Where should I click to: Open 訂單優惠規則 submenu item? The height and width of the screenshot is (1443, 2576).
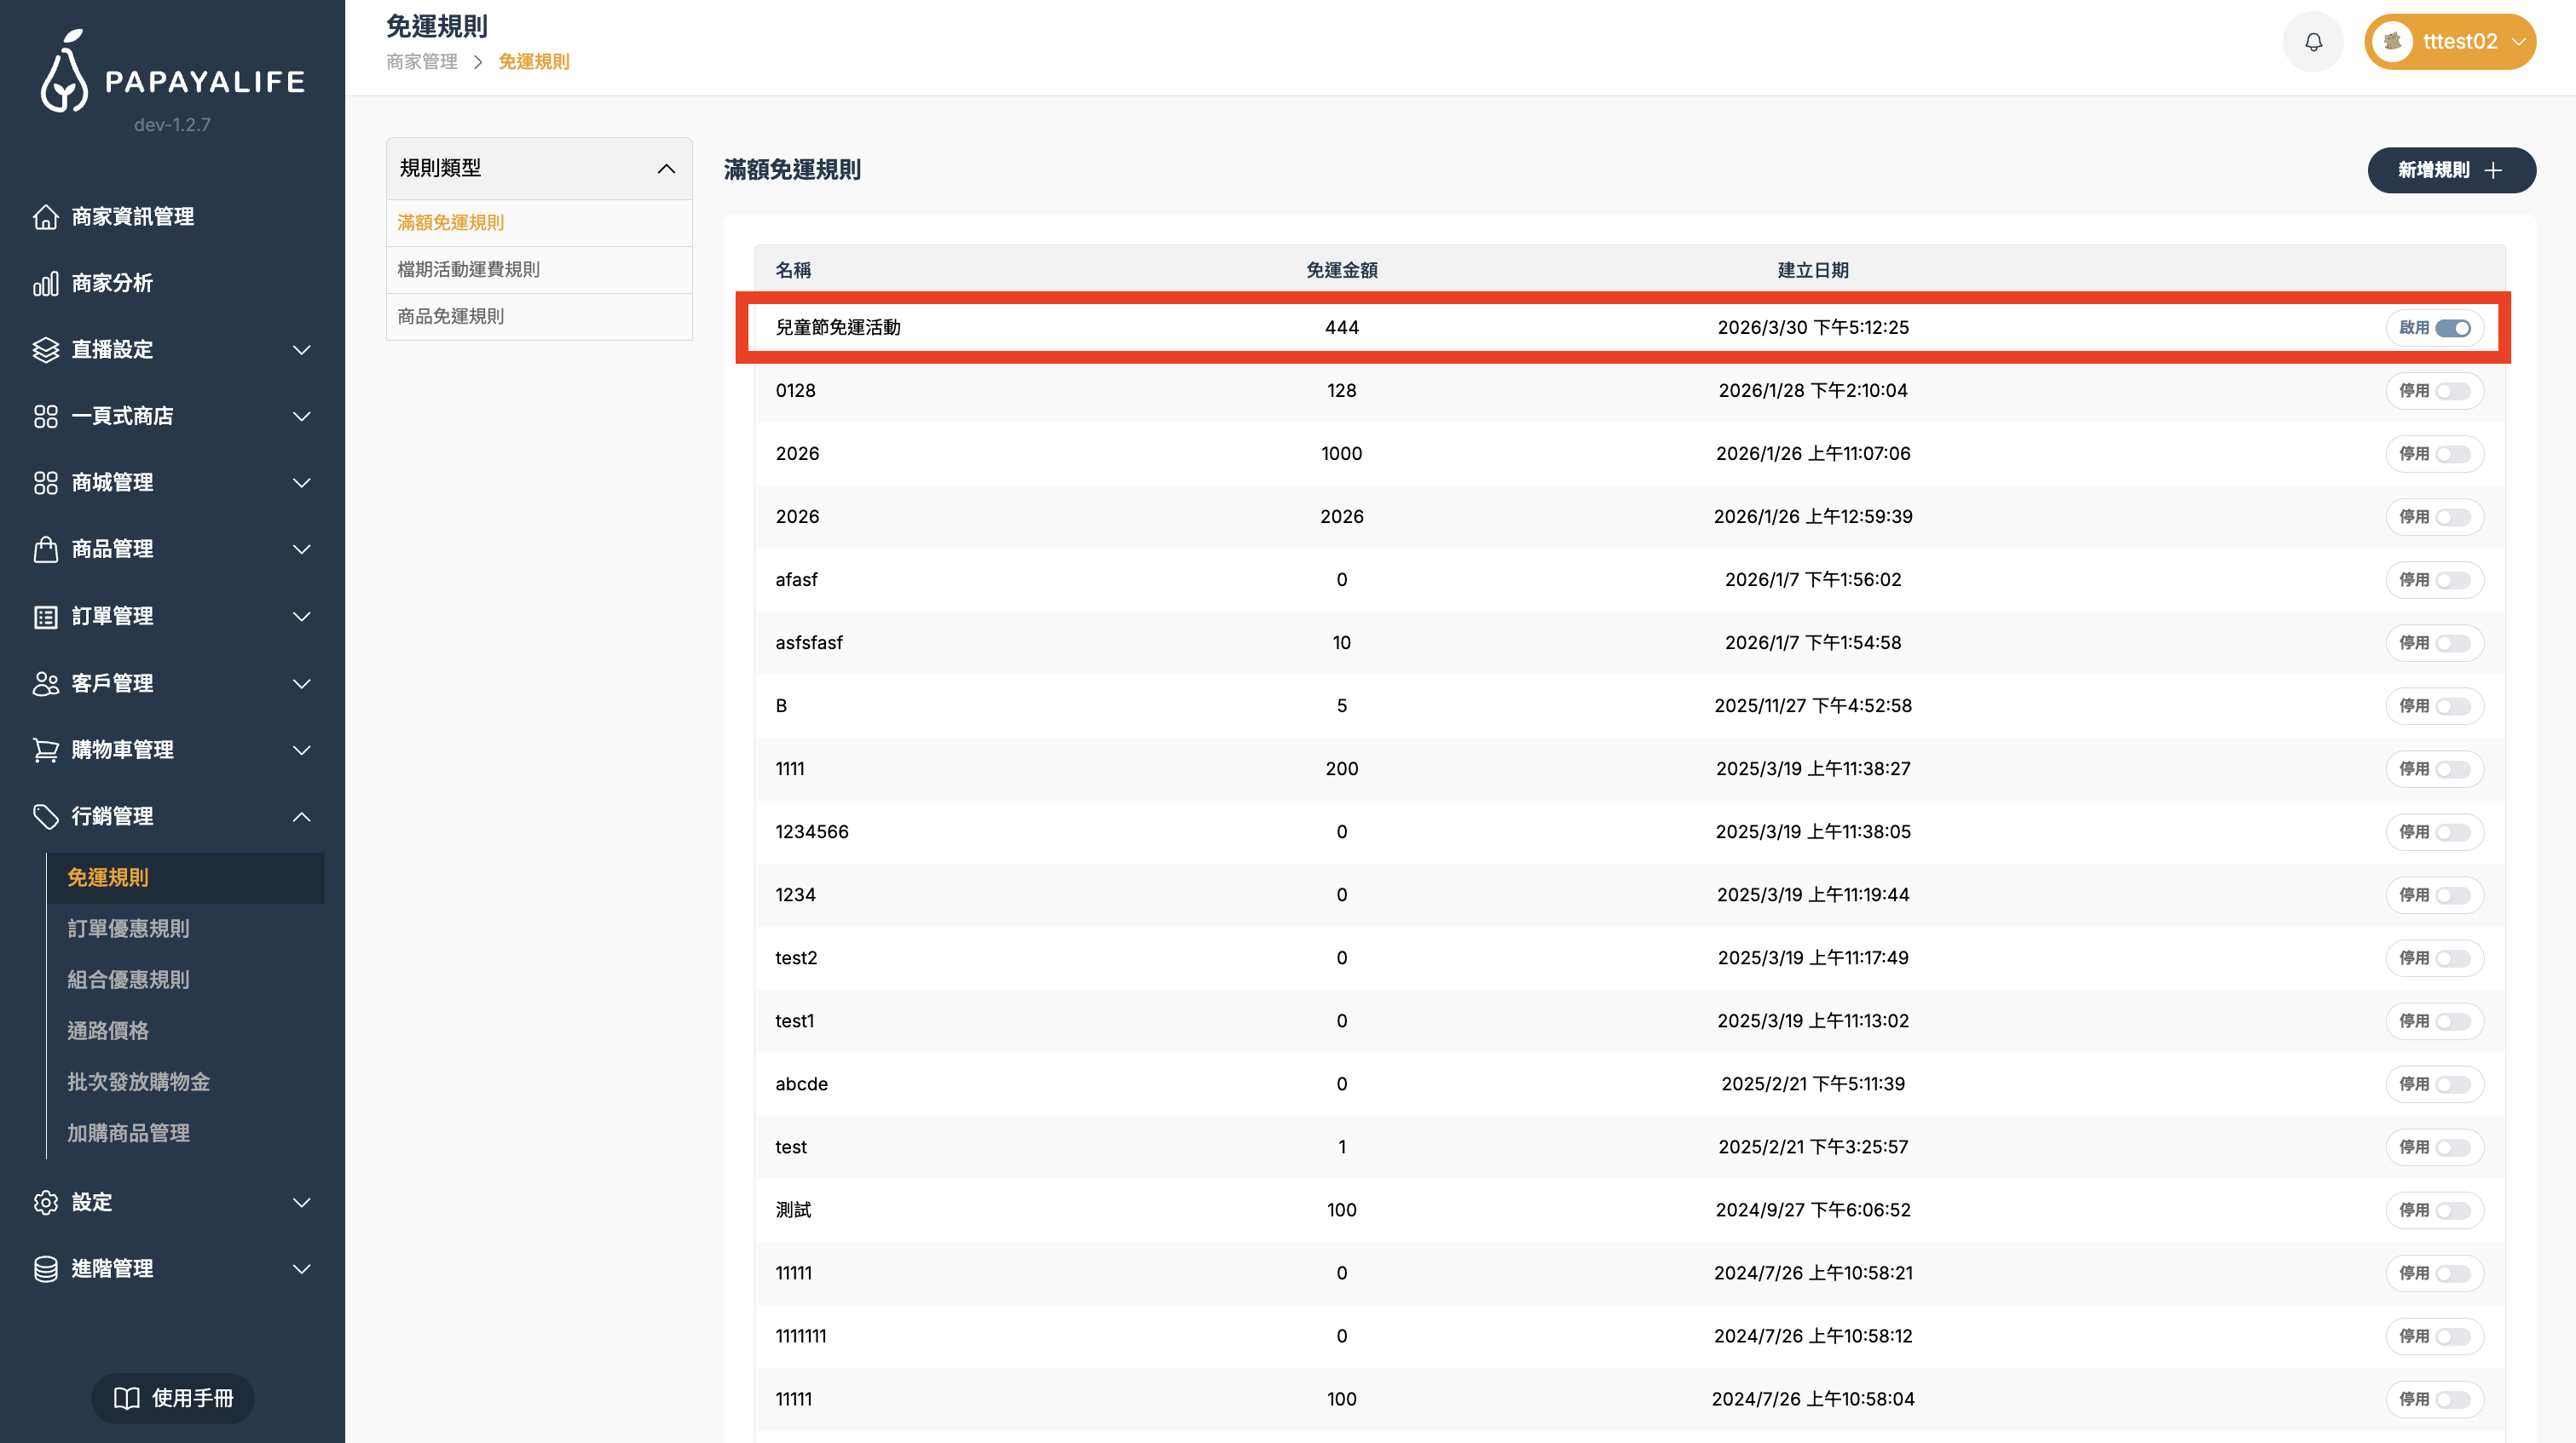[128, 928]
